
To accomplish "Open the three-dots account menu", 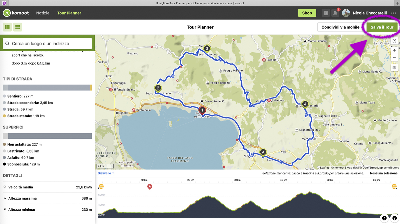I will click(x=393, y=13).
